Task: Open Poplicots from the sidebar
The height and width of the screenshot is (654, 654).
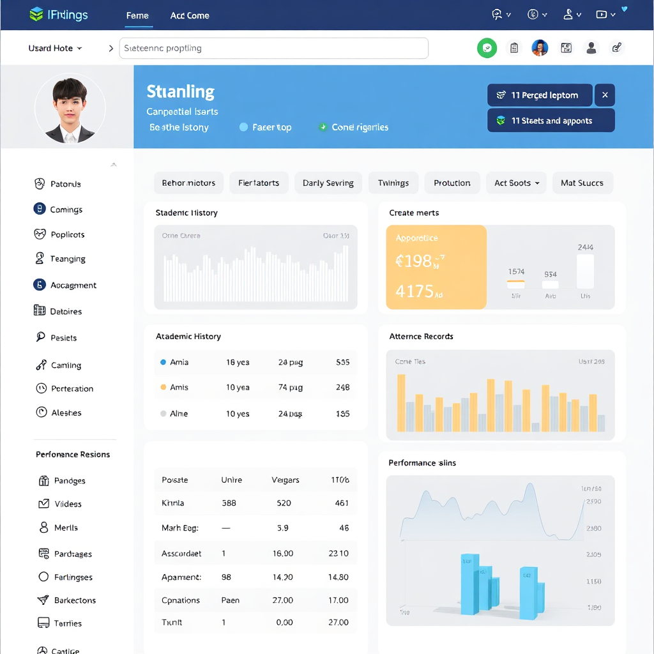Action: [x=40, y=234]
